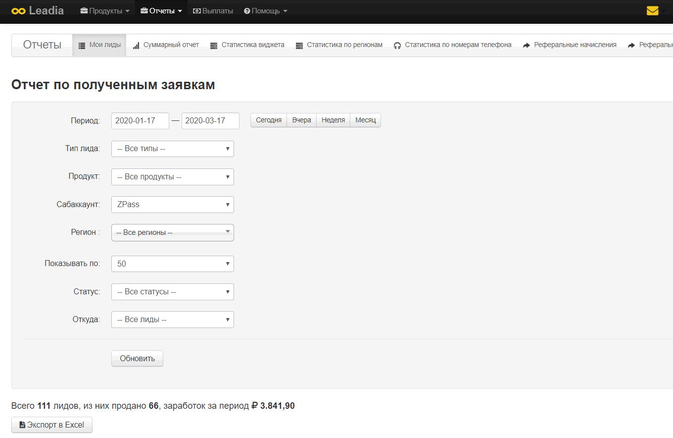The width and height of the screenshot is (673, 438).
Task: Go to the Реферальные начисления tab
Action: (570, 45)
